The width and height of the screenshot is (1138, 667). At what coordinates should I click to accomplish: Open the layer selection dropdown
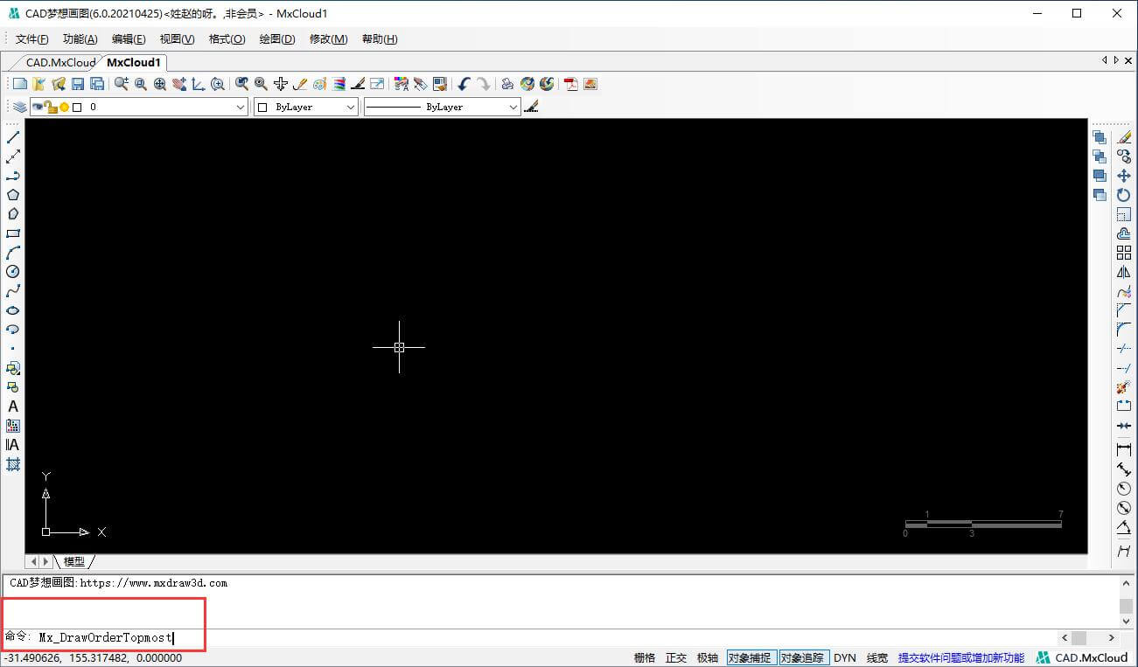[x=241, y=107]
